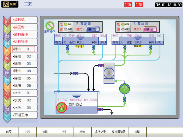Viewport: 183px width, 137px height.
Task: Open the 温度记录 tab
Action: coord(100,132)
